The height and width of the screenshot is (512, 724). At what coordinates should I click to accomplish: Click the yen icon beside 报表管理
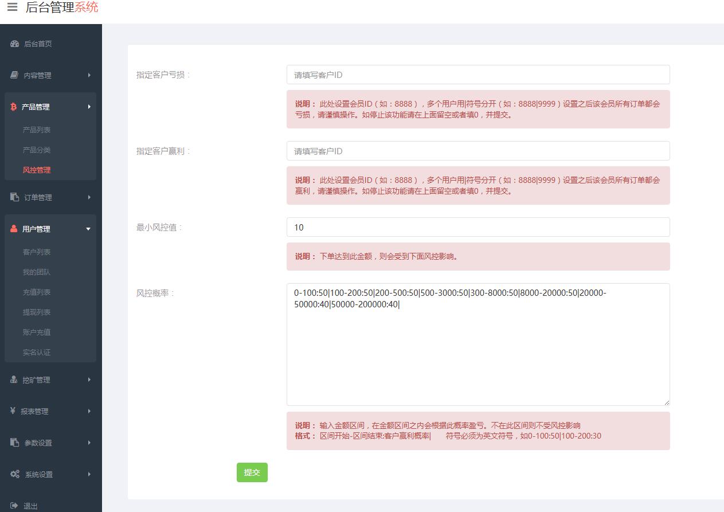[13, 411]
